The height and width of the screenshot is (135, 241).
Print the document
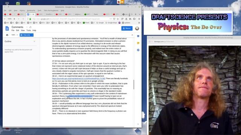(7, 35)
